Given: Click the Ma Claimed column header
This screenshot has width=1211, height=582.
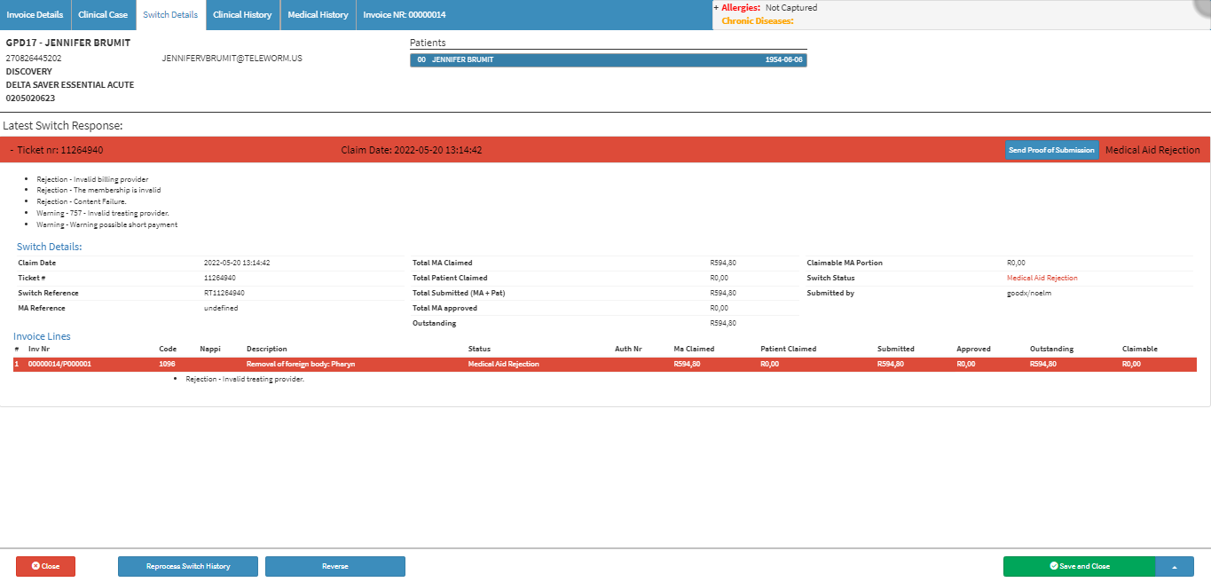Looking at the screenshot, I should 694,349.
